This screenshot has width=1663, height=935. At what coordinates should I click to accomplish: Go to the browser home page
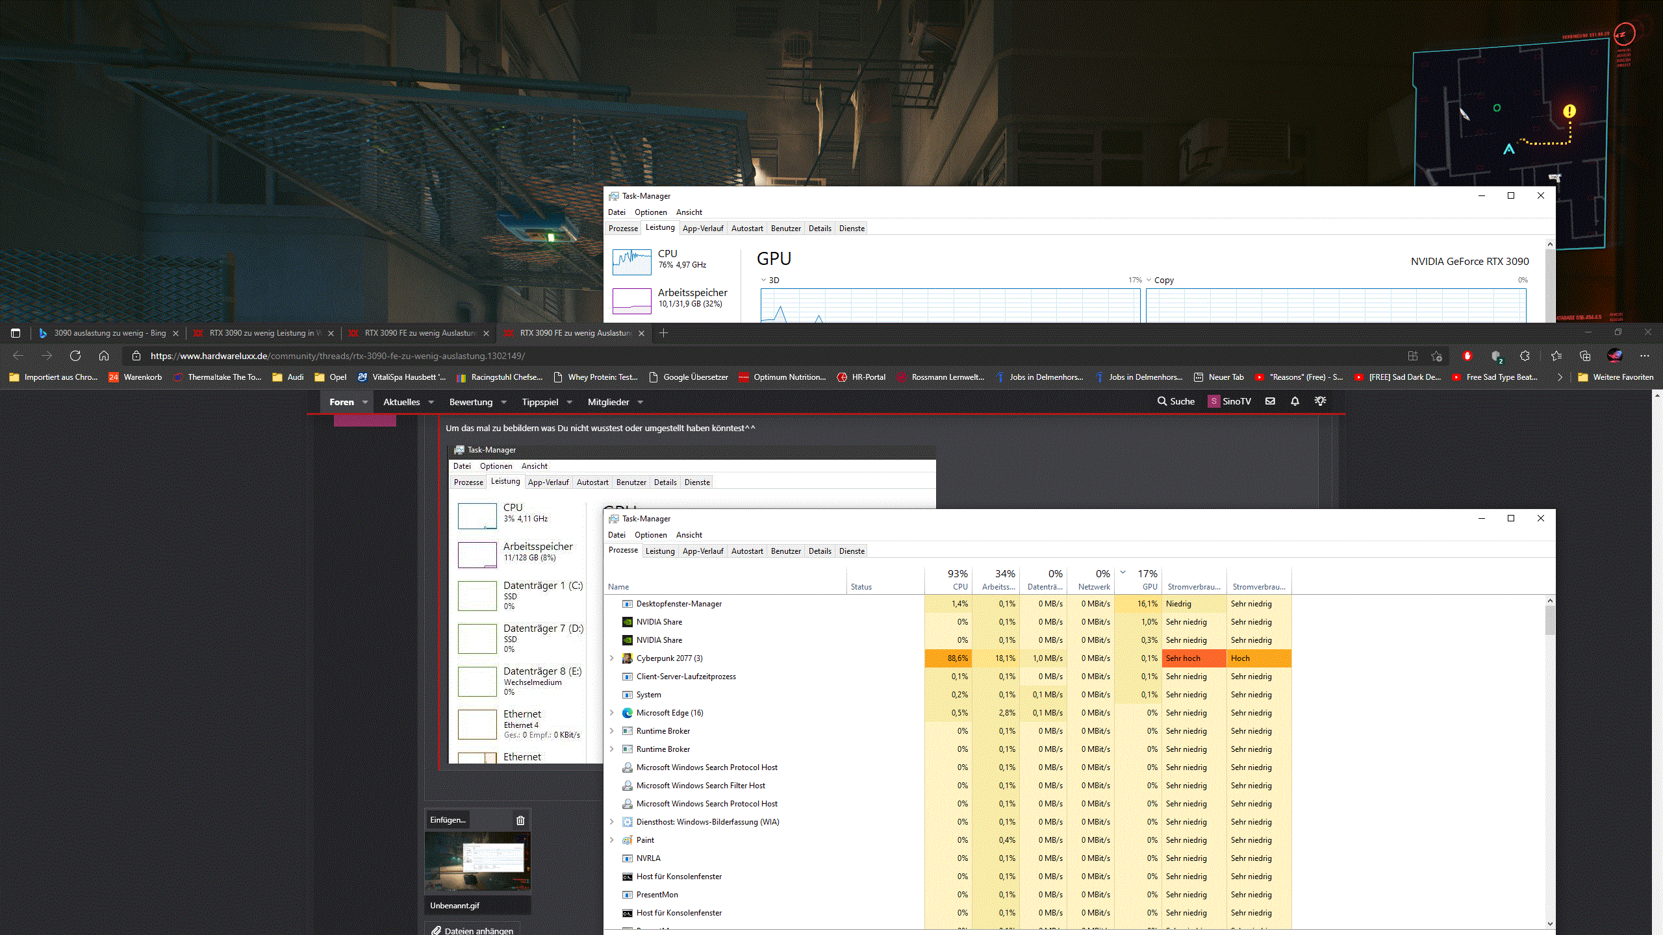point(104,356)
